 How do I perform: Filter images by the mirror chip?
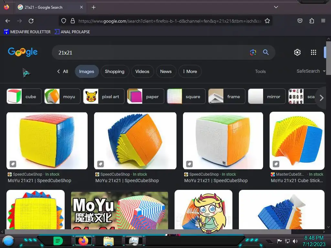coord(267,96)
